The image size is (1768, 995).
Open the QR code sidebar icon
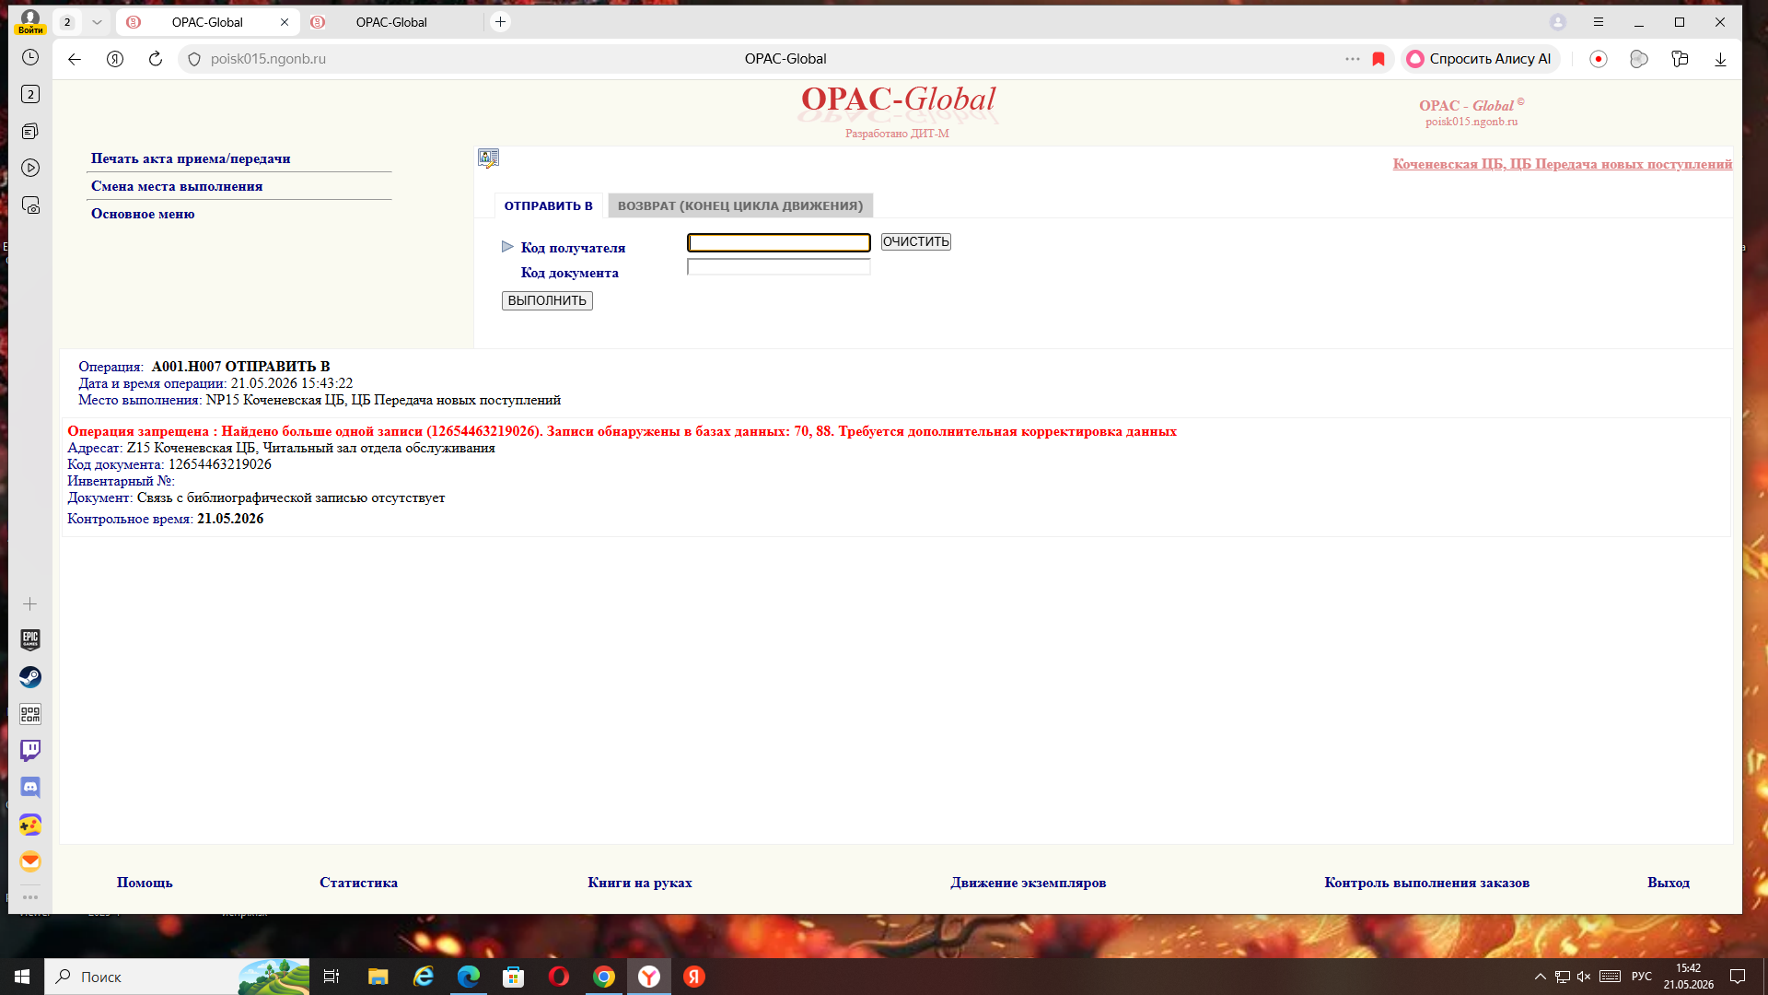(x=30, y=714)
